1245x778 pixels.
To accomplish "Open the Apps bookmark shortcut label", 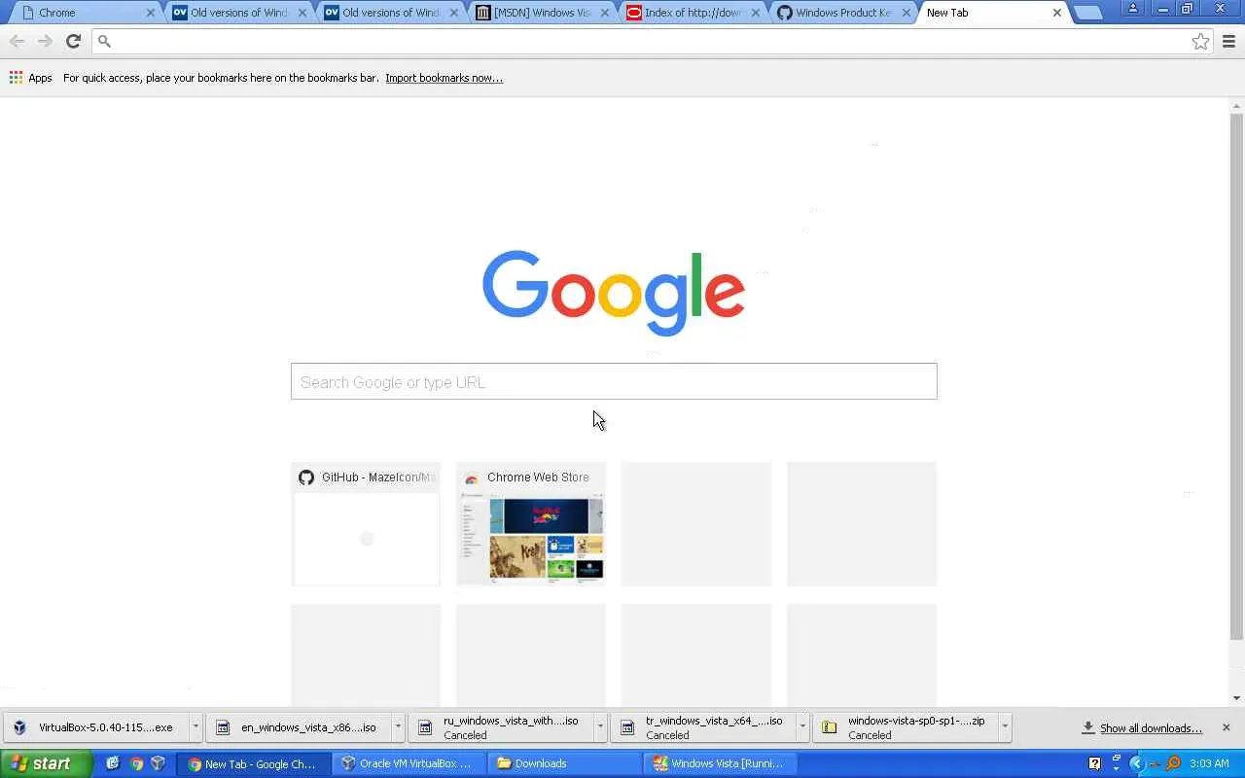I will pyautogui.click(x=40, y=78).
